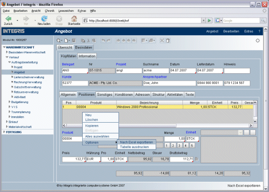Choose Nach Excel exportieren submenu entry

136,142
